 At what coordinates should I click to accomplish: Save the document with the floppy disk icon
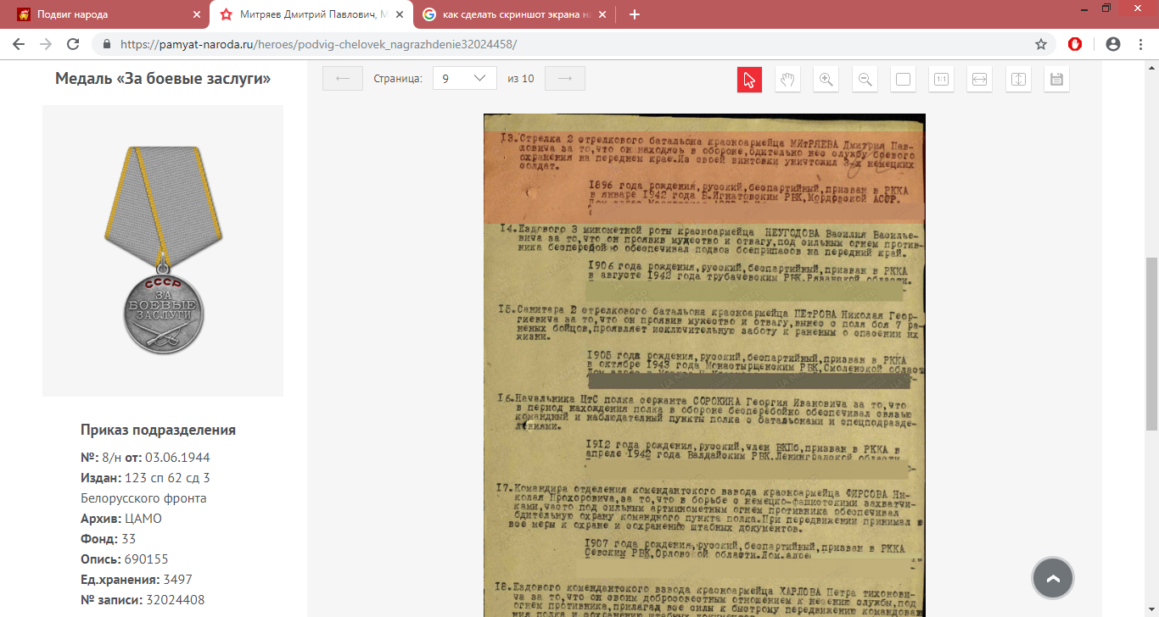click(x=1056, y=79)
